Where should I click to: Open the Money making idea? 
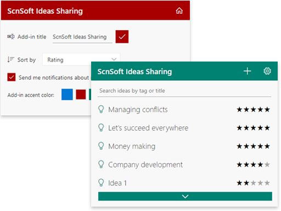[x=132, y=146]
